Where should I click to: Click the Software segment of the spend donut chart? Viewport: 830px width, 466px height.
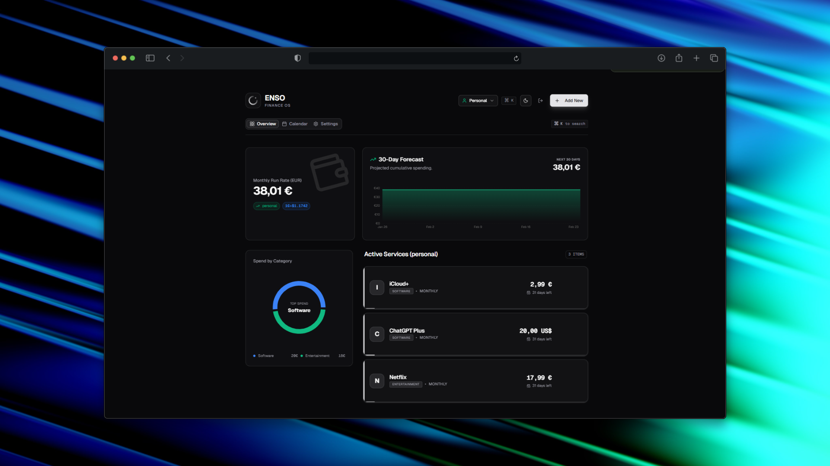pyautogui.click(x=299, y=283)
